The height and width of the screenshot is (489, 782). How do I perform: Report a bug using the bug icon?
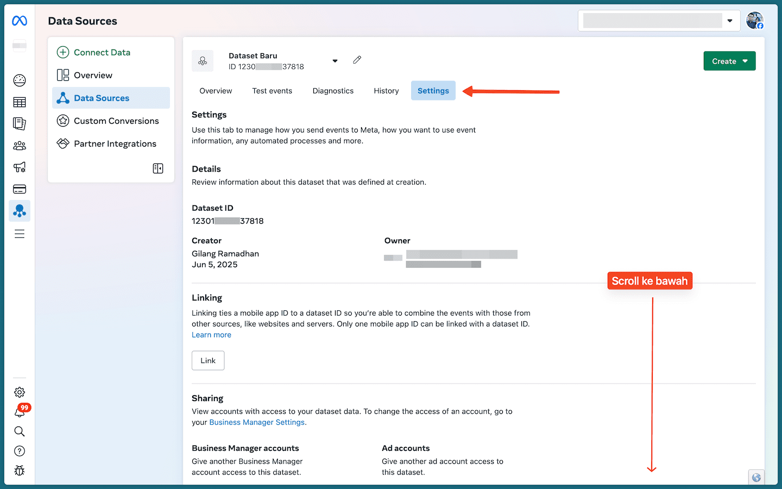click(x=20, y=471)
